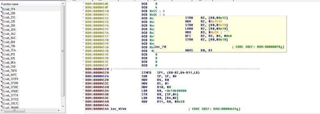Click the address ROM:00004518

pos(97,40)
